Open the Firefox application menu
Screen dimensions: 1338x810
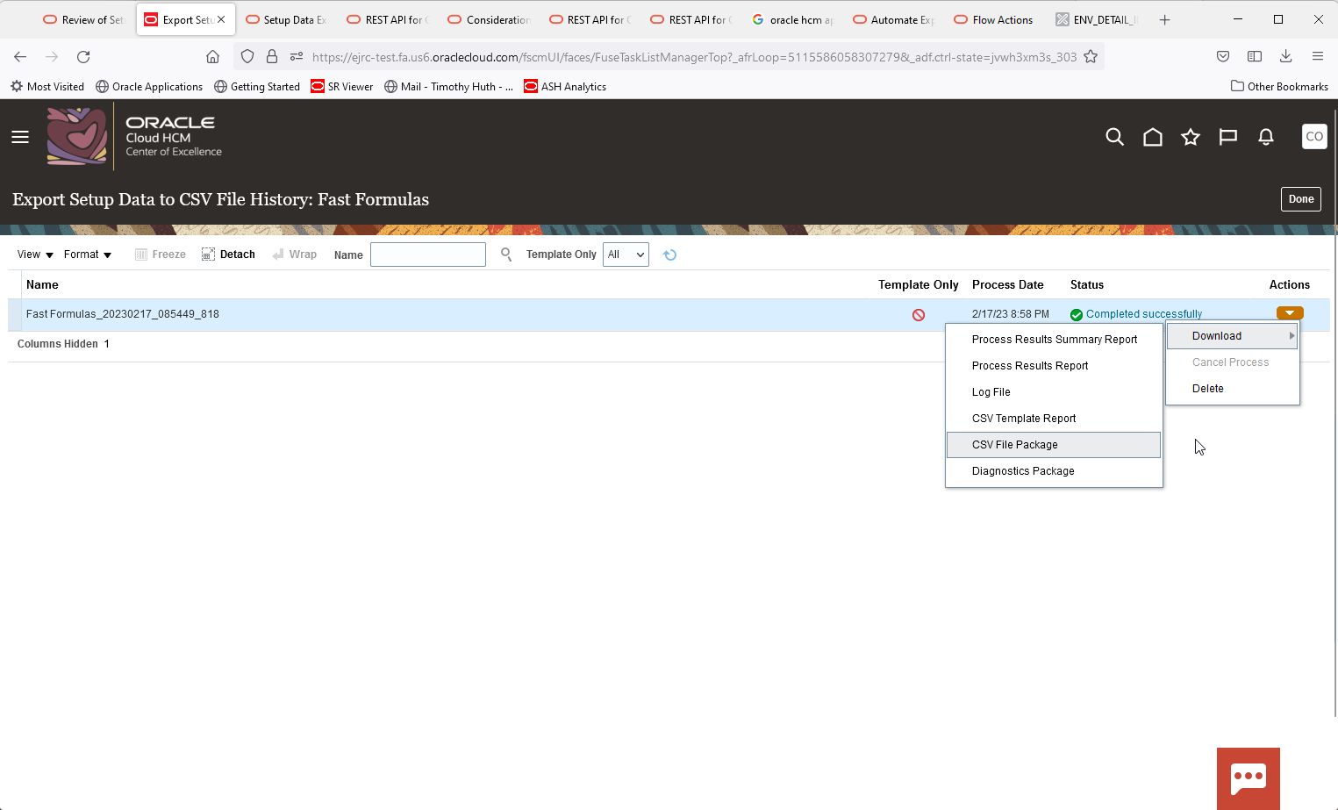coord(1318,57)
